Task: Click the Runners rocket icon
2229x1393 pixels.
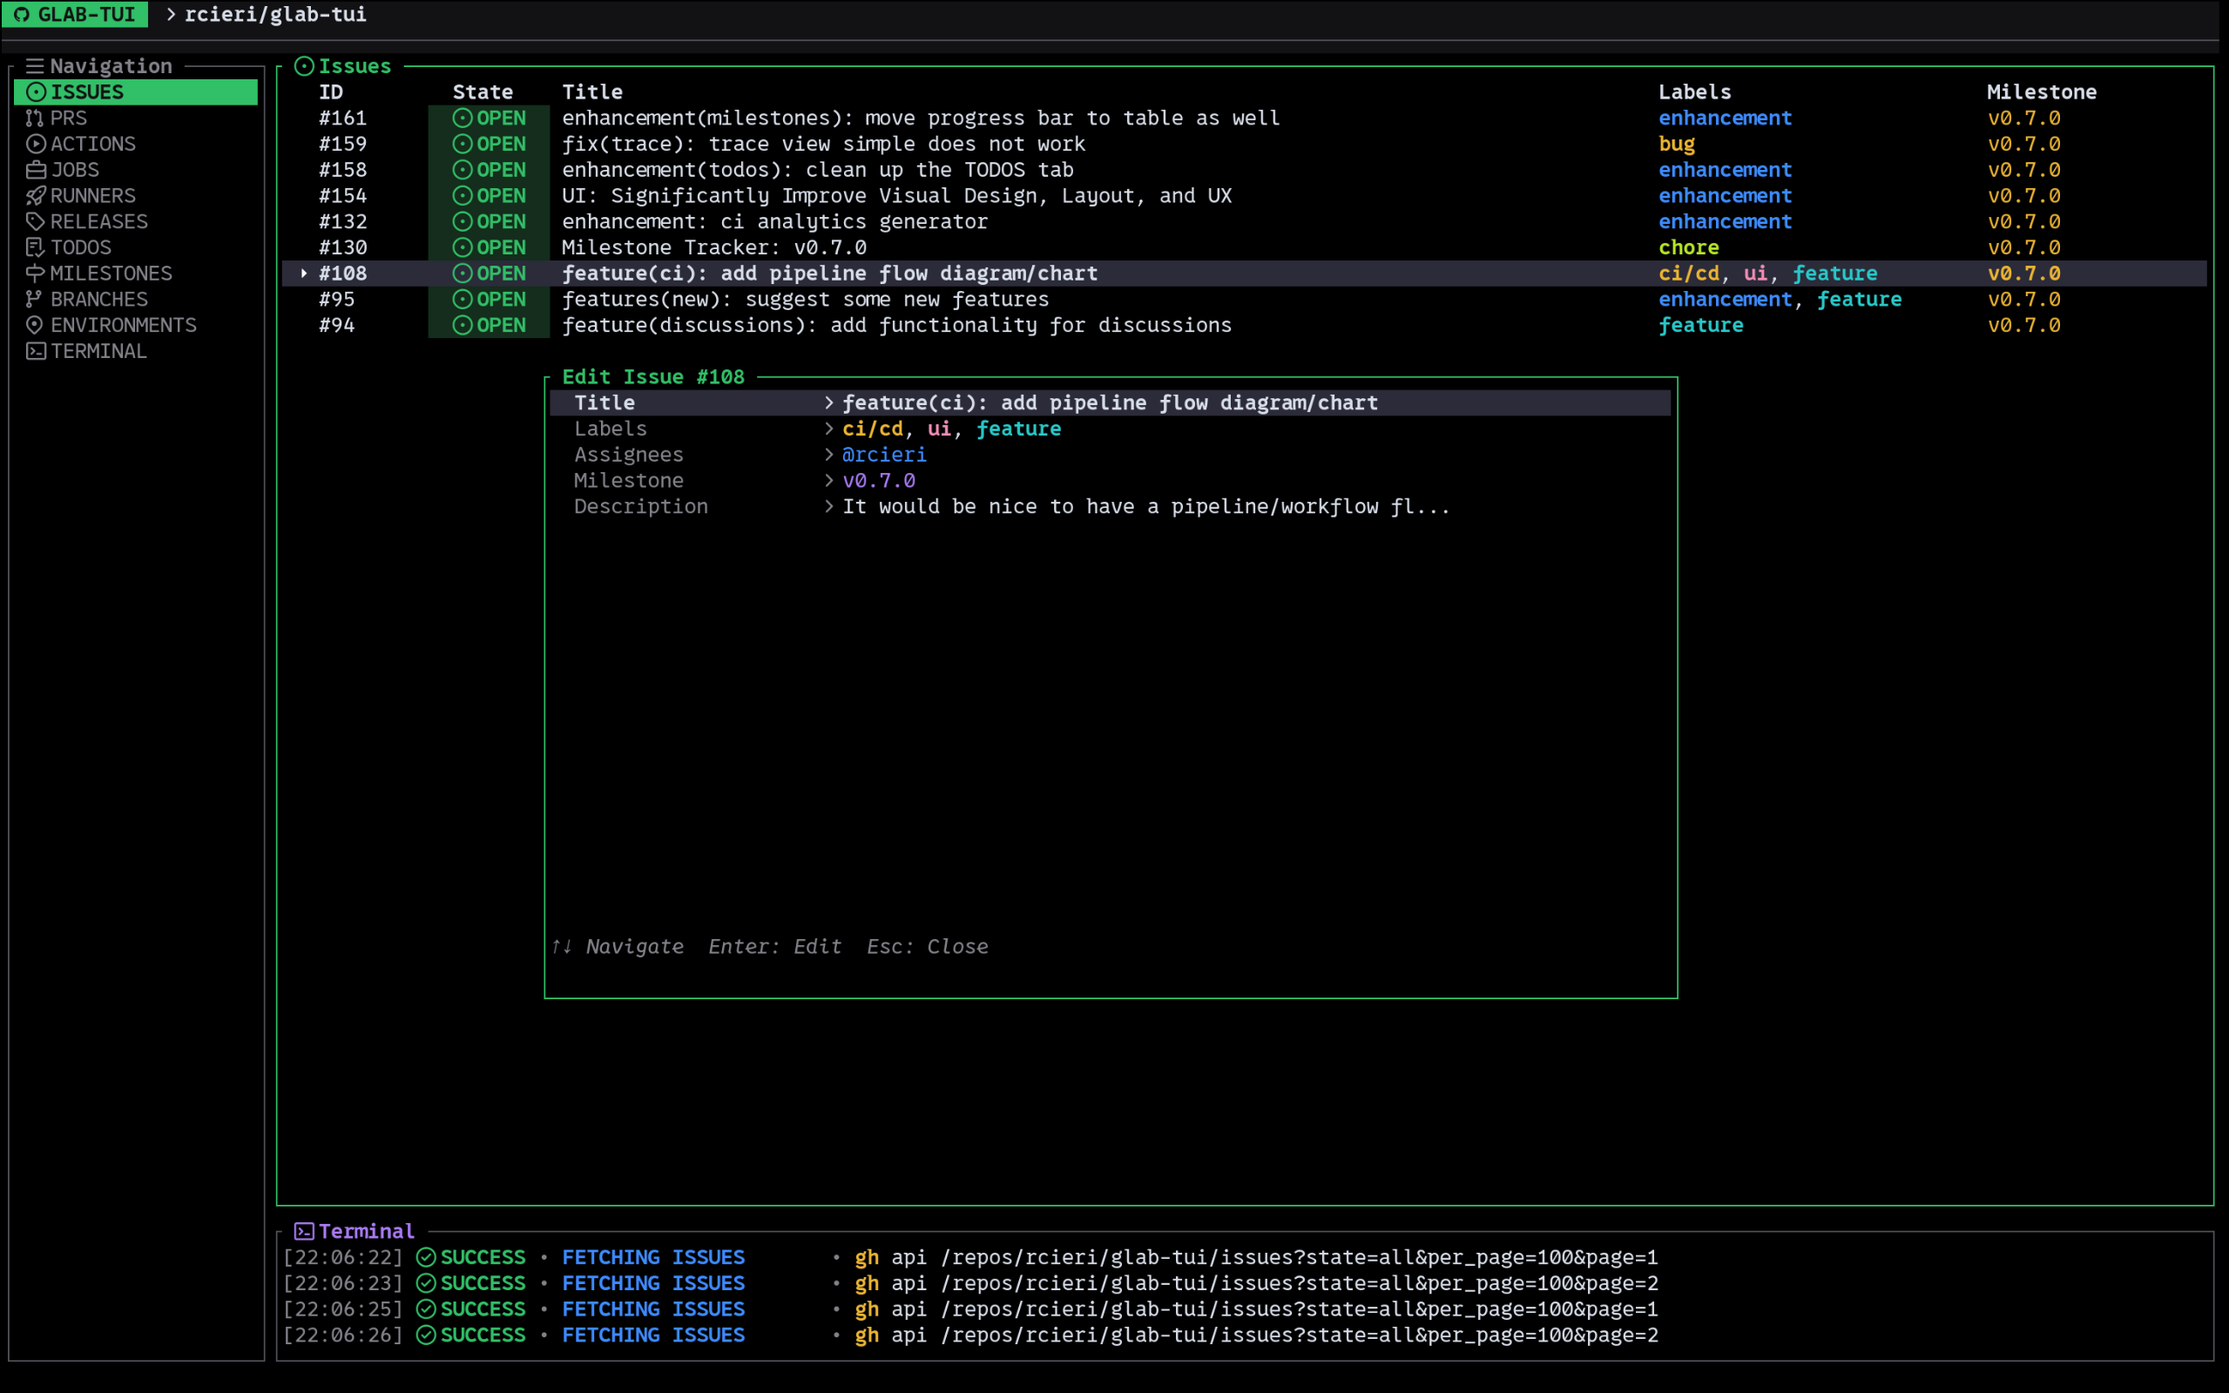Action: coord(36,195)
